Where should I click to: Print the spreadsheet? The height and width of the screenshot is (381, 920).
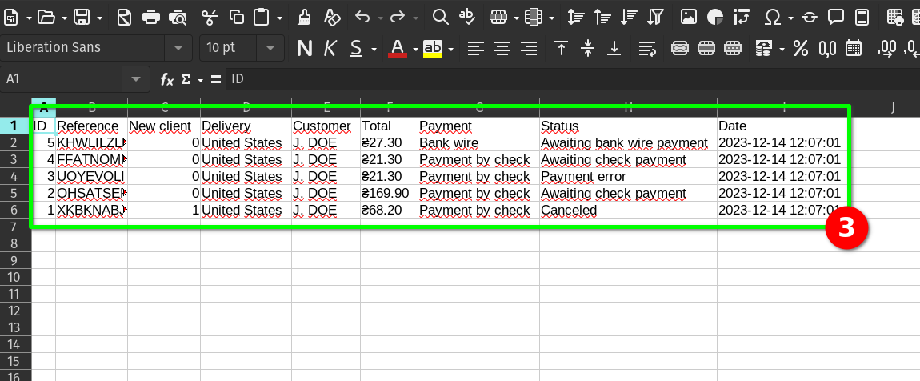tap(151, 18)
